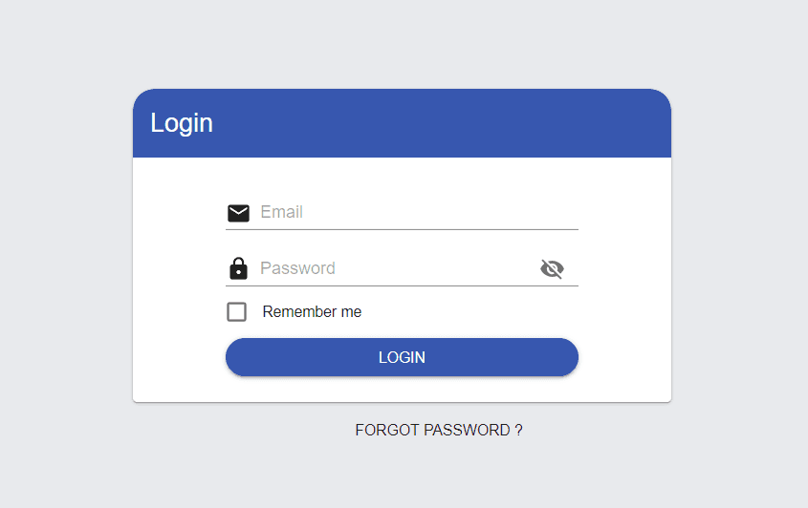Submit the form with the LOGIN button
The height and width of the screenshot is (508, 808).
402,357
